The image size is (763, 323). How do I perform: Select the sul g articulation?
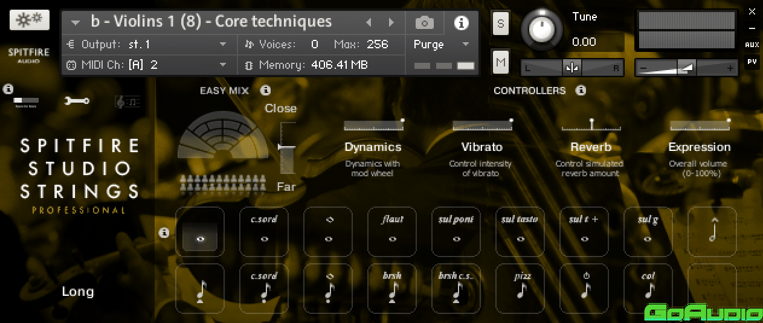pos(648,232)
